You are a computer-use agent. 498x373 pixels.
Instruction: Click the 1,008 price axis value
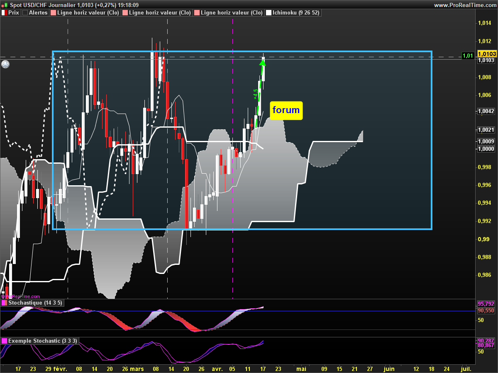(x=485, y=77)
